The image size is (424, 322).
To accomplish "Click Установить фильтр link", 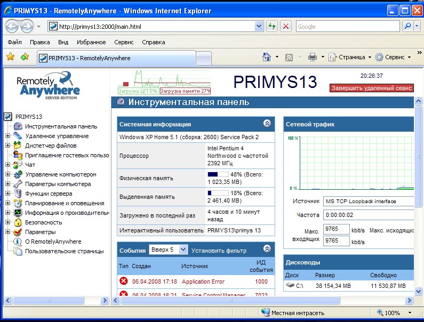I will 219,251.
